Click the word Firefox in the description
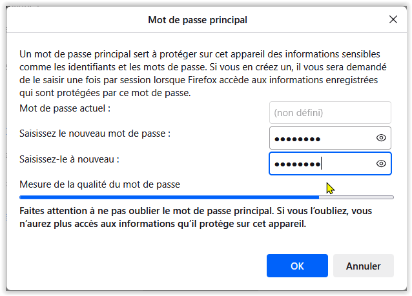Viewport: 412px width, 296px height. (x=202, y=80)
